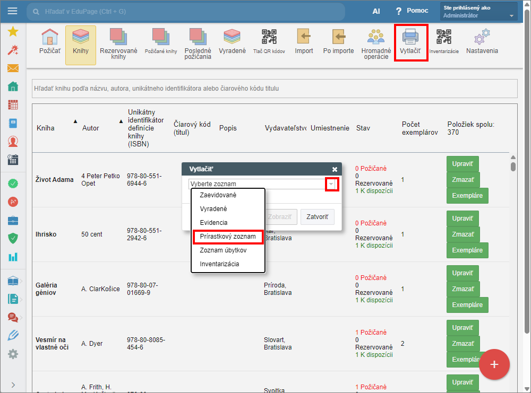Select the Rezervované knihy toolbar icon
Screen dimensions: 531x393
point(118,41)
